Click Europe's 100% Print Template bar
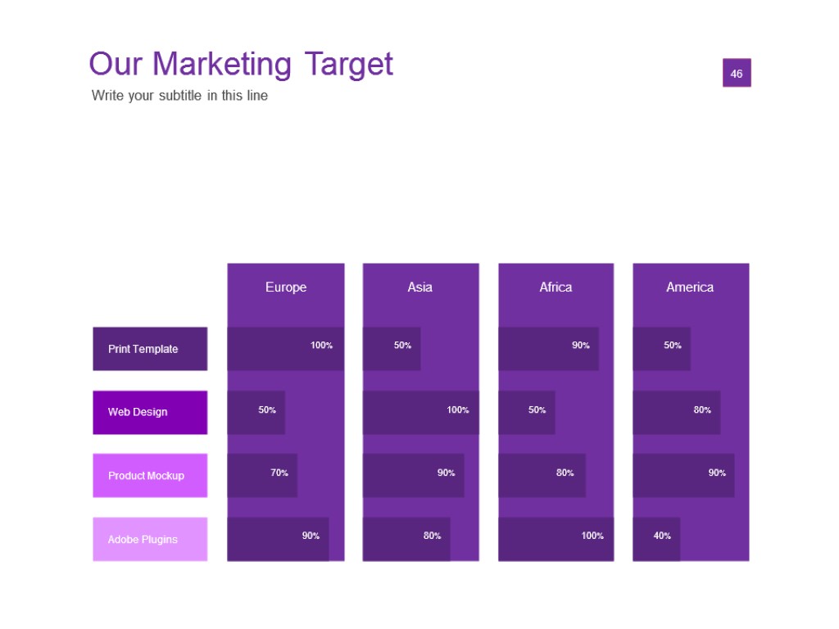The height and width of the screenshot is (629, 839). tap(285, 349)
